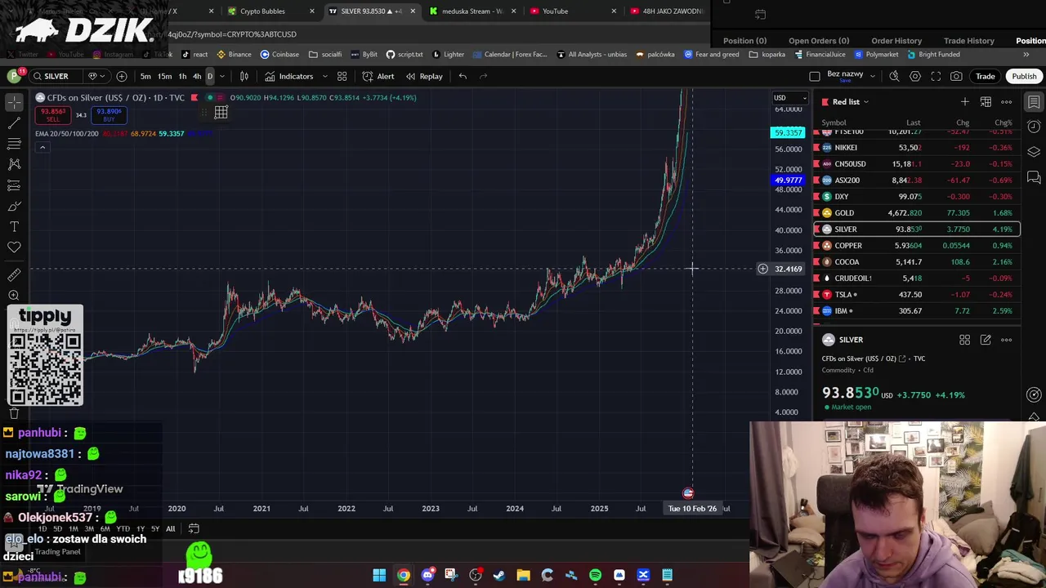Click the SILVER symbol search field

click(x=57, y=76)
